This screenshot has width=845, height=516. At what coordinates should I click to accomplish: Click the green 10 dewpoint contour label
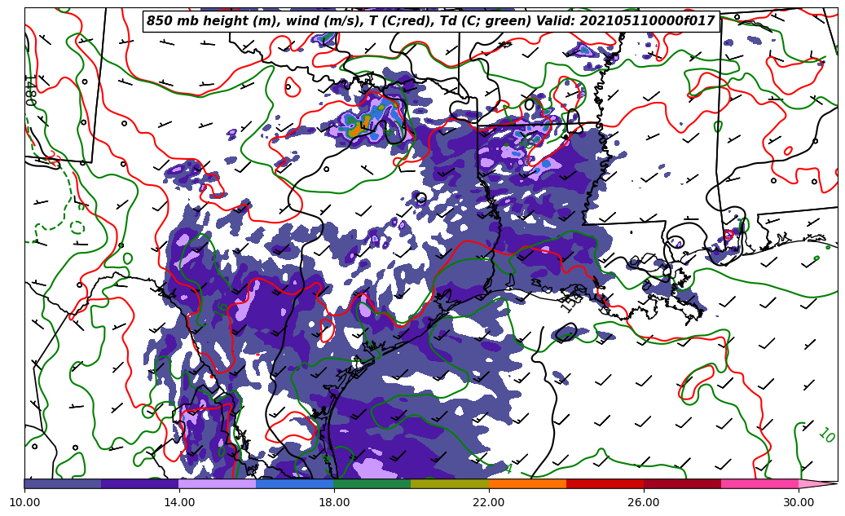click(827, 434)
